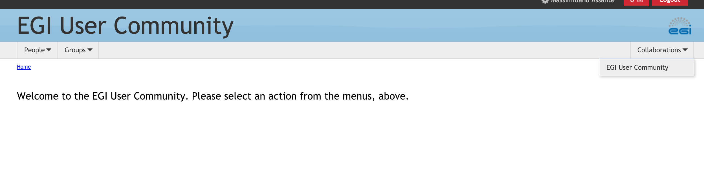The image size is (704, 189).
Task: Click the blue header banner background
Action: (423, 25)
